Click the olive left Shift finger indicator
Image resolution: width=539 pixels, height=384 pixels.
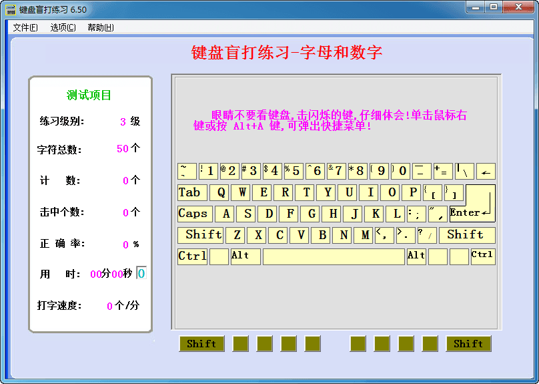[201, 344]
